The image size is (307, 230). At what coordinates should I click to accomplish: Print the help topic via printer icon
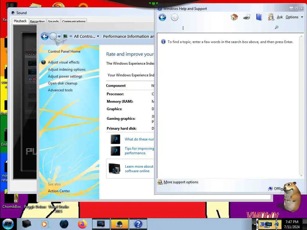(247, 17)
